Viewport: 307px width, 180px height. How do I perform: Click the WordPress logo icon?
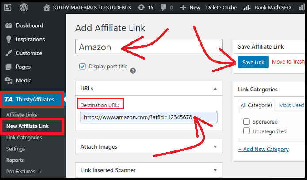pyautogui.click(x=24, y=7)
